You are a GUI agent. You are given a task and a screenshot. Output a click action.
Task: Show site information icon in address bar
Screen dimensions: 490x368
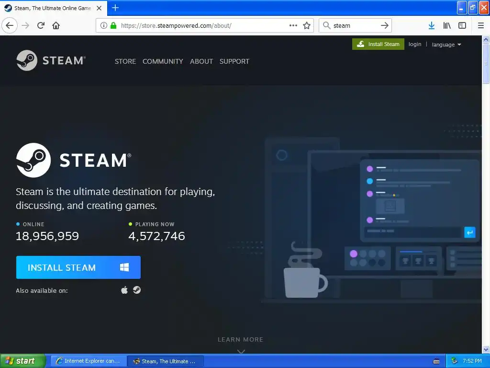point(103,25)
